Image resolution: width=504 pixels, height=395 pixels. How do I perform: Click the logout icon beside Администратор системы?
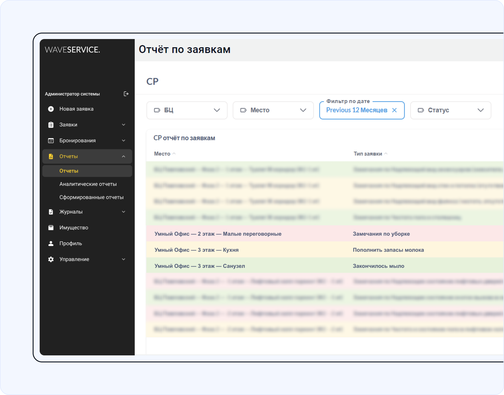coord(126,94)
